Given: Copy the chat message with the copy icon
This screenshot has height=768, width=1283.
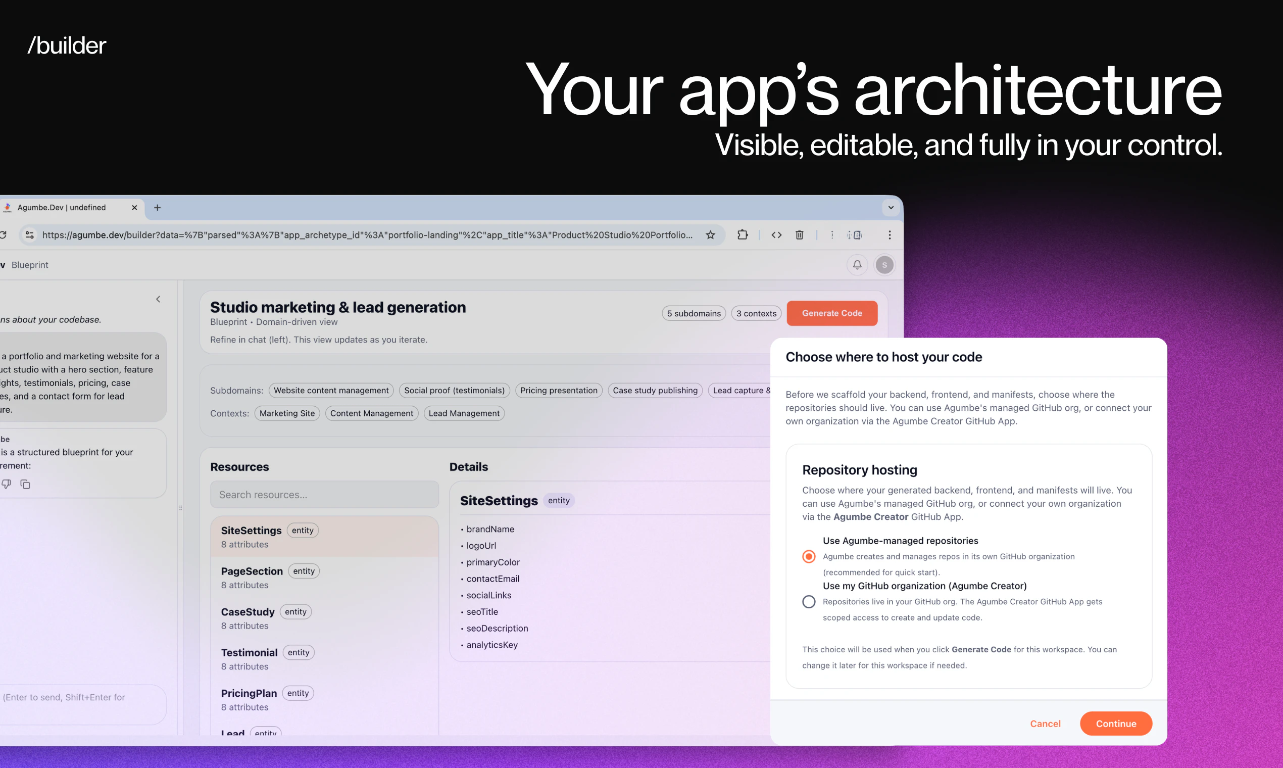Looking at the screenshot, I should coord(25,484).
